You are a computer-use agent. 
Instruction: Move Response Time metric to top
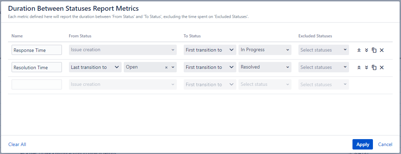coord(359,50)
